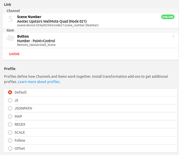Click the Scene Number channel S icon
Image resolution: width=179 pixels, height=155 pixels.
(11, 19)
